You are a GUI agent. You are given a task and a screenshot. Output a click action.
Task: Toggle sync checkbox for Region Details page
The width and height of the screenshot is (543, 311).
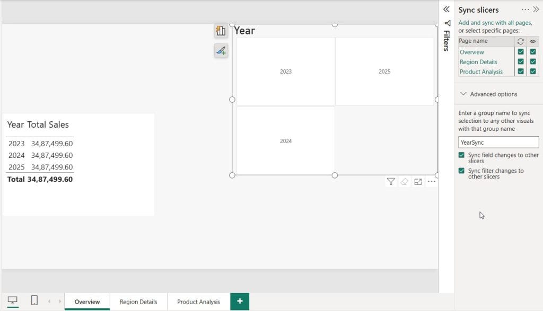point(521,61)
